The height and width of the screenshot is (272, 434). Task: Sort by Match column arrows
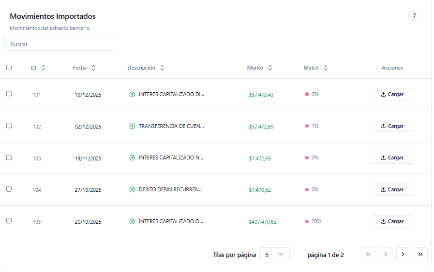point(326,68)
